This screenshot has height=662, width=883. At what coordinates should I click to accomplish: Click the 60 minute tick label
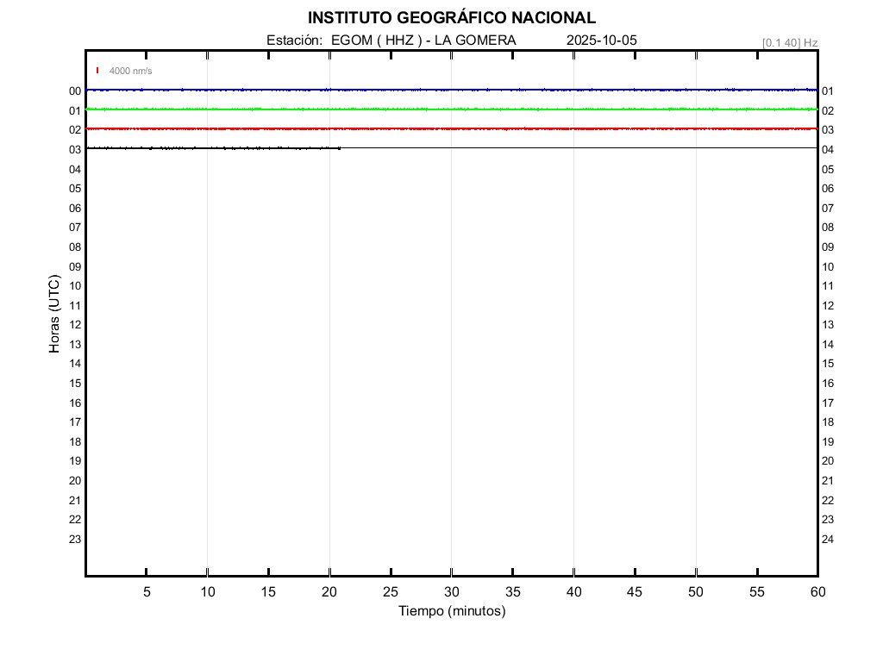tap(817, 591)
